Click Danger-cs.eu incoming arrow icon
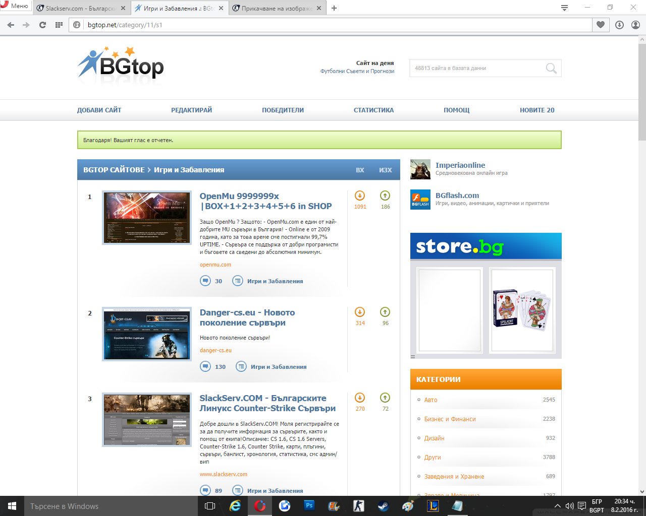This screenshot has width=646, height=516. [x=360, y=312]
